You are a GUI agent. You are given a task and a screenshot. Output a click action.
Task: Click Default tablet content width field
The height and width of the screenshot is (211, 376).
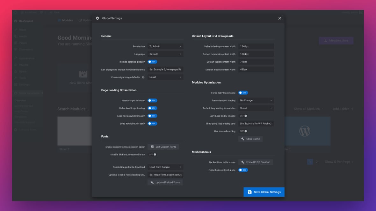point(256,62)
